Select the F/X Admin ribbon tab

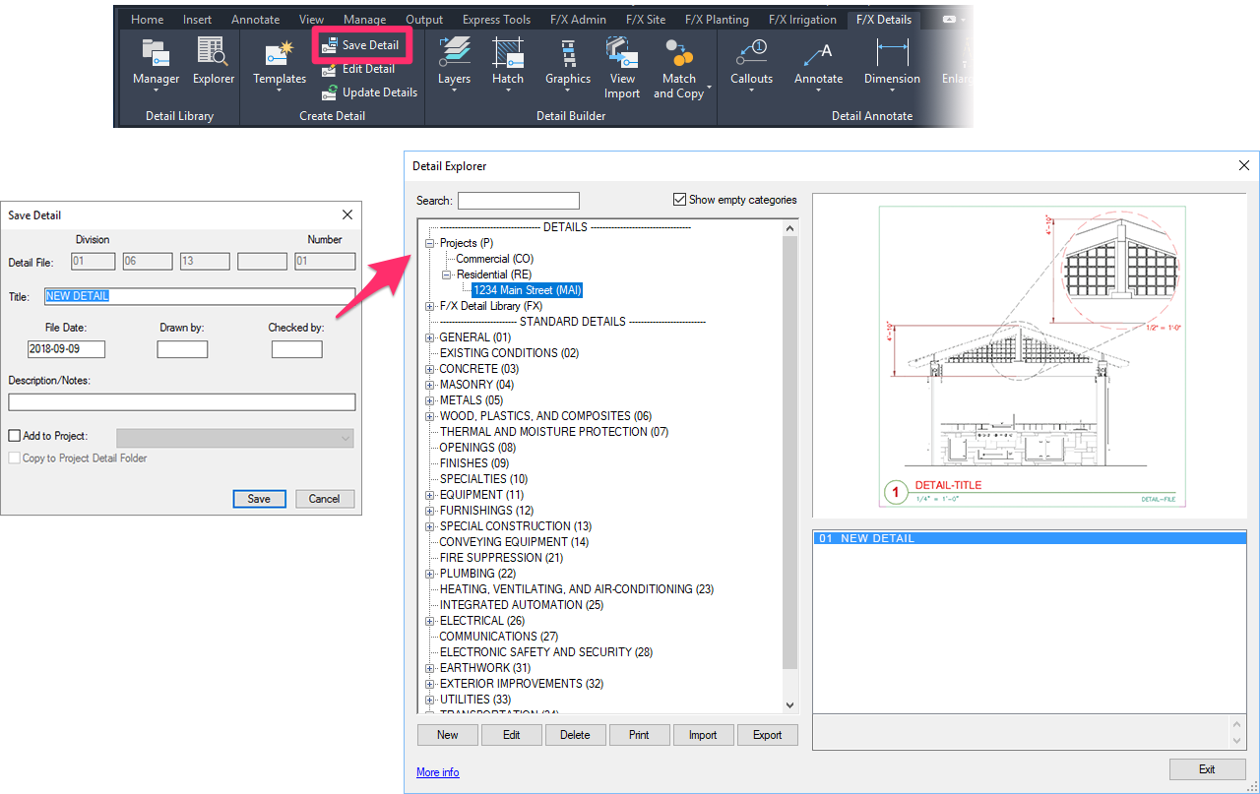click(576, 20)
